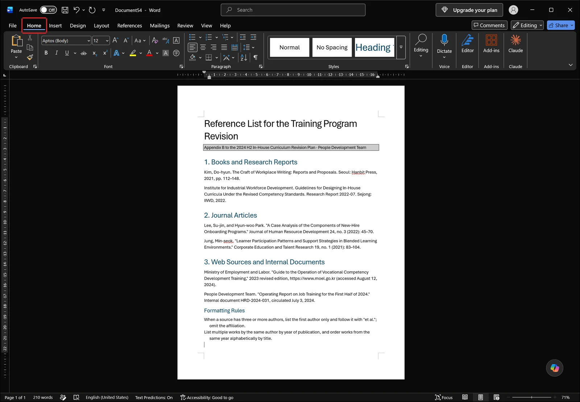Justify the paragraph text
The width and height of the screenshot is (580, 402).
(224, 47)
